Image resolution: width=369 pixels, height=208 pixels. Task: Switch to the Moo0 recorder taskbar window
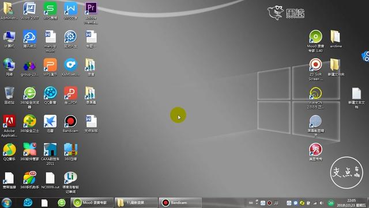92,203
